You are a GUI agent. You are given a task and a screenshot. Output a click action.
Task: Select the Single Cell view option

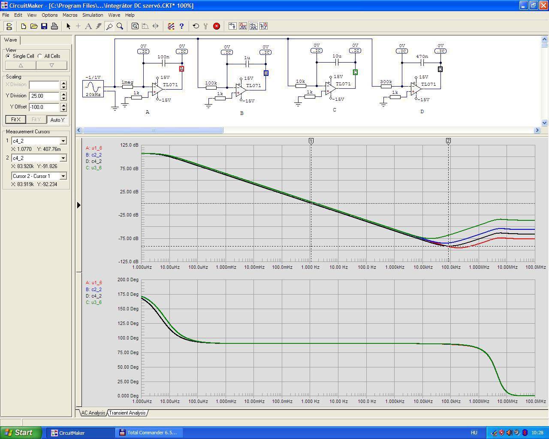(x=9, y=56)
